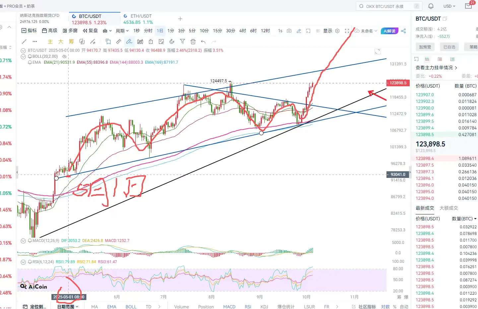Open more drawing tools ellipsis
This screenshot has width=478, height=309.
[35, 41]
